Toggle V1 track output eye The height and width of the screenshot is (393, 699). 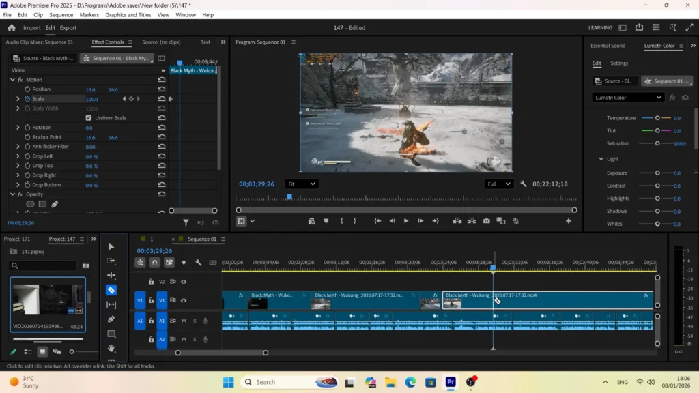[x=184, y=300]
